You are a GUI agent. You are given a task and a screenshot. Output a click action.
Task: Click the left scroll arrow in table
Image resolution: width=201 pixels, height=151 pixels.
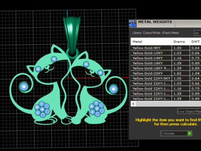coord(133,104)
